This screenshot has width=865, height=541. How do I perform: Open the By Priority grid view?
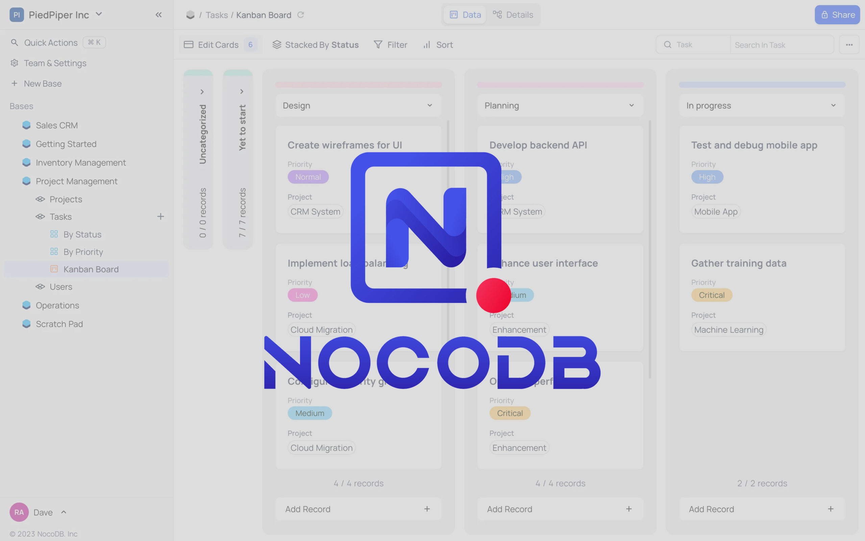coord(83,252)
